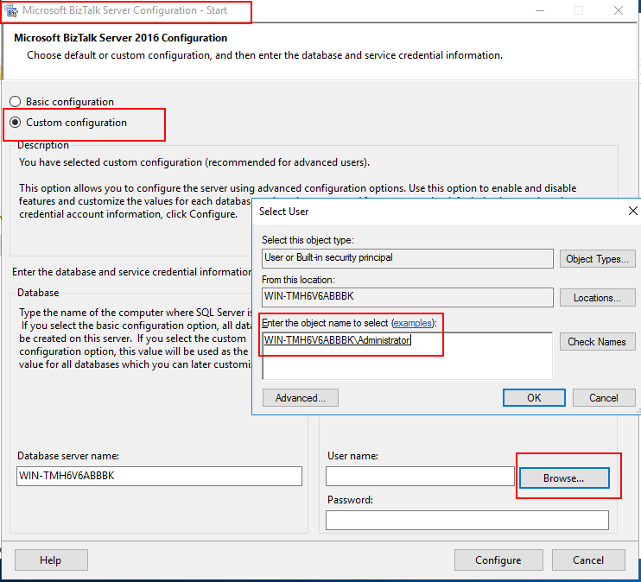Open the Locations button
641x582 pixels.
pos(597,298)
